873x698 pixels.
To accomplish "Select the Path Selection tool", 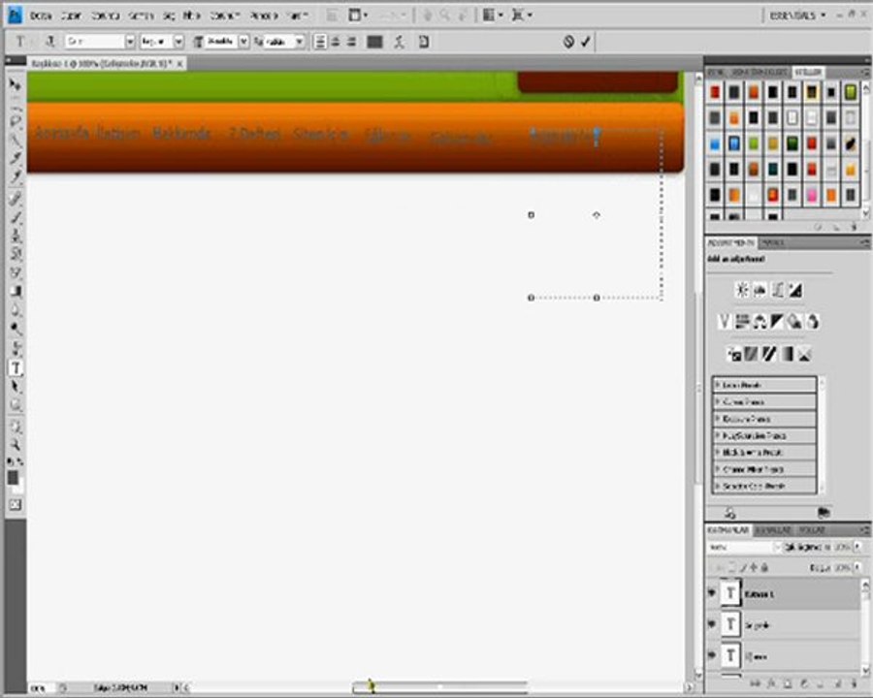I will click(16, 387).
